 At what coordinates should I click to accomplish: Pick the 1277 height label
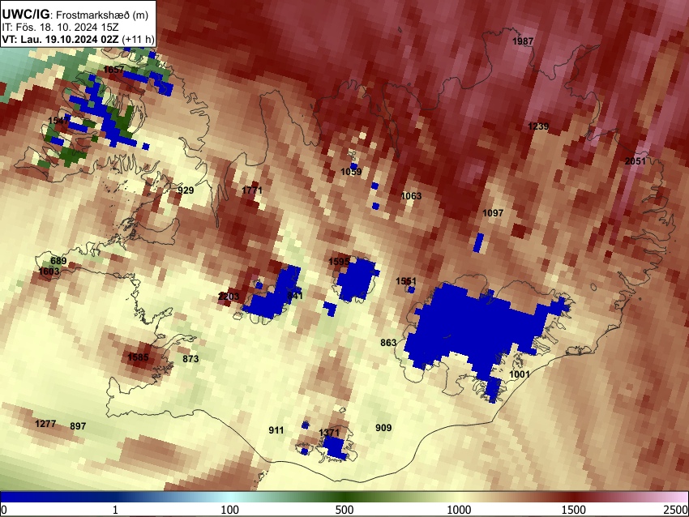(45, 424)
